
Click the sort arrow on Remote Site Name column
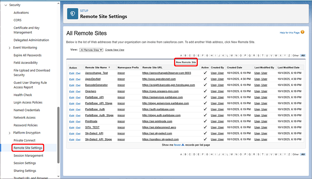point(109,67)
